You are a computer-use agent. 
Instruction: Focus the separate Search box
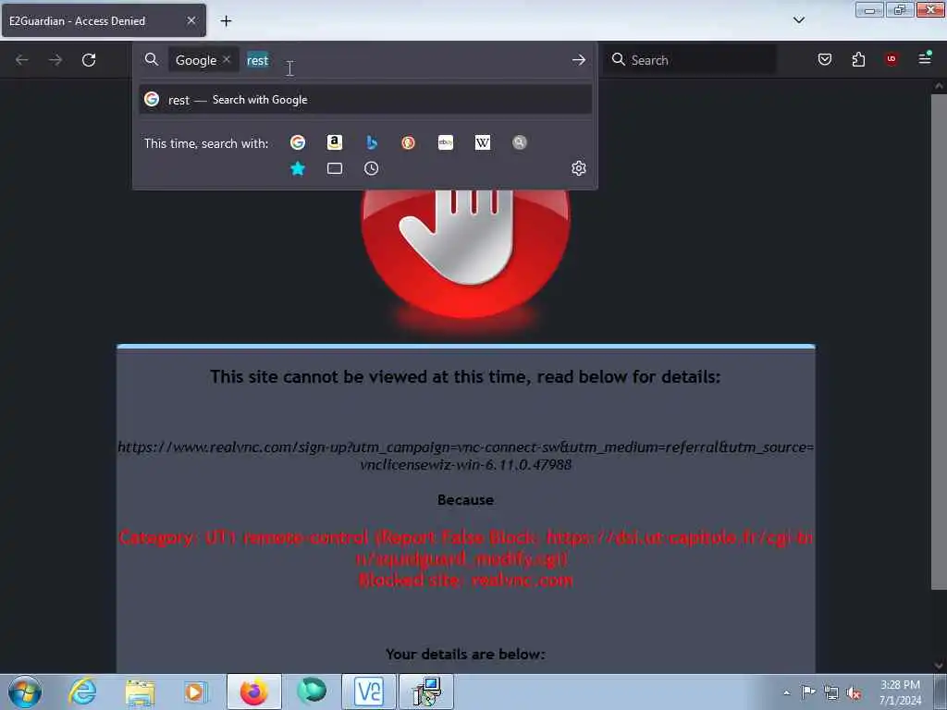[690, 60]
